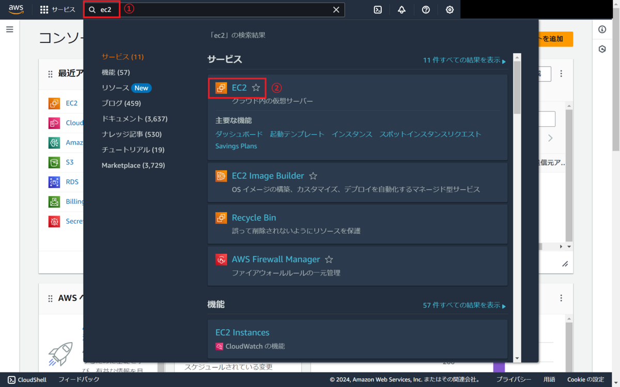Viewport: 620px width, 387px height.
Task: Open CloudShell from top navigation icon
Action: (378, 10)
